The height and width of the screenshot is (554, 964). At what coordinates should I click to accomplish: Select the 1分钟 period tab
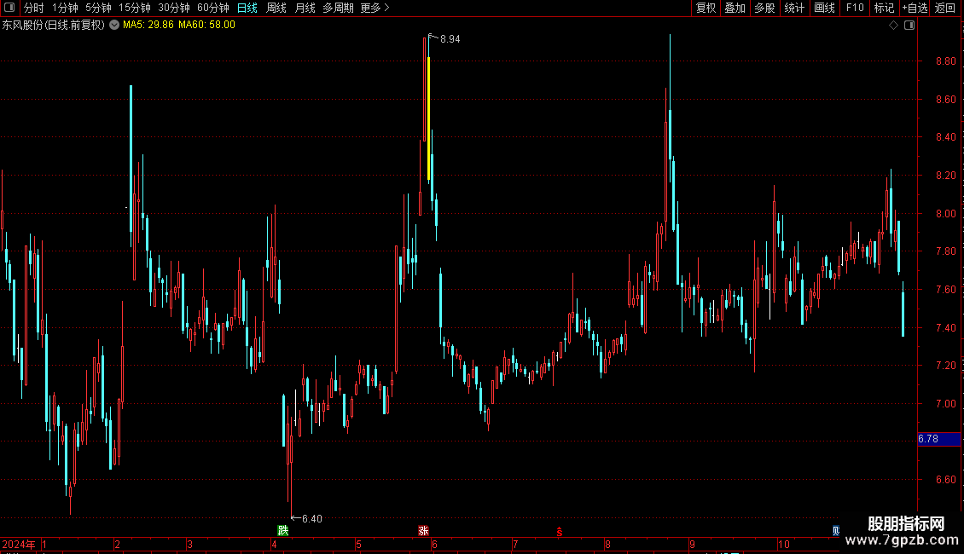pos(65,8)
